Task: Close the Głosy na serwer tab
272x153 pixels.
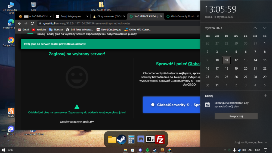Action: coord(124,16)
